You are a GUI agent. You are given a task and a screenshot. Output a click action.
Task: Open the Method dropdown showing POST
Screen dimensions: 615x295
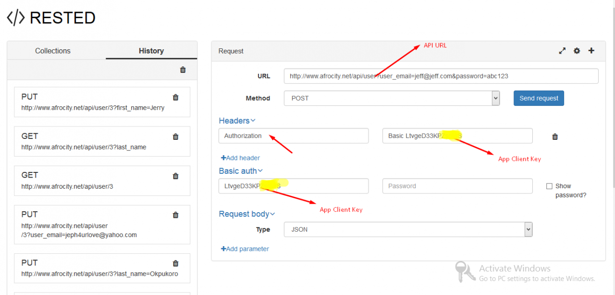[392, 98]
